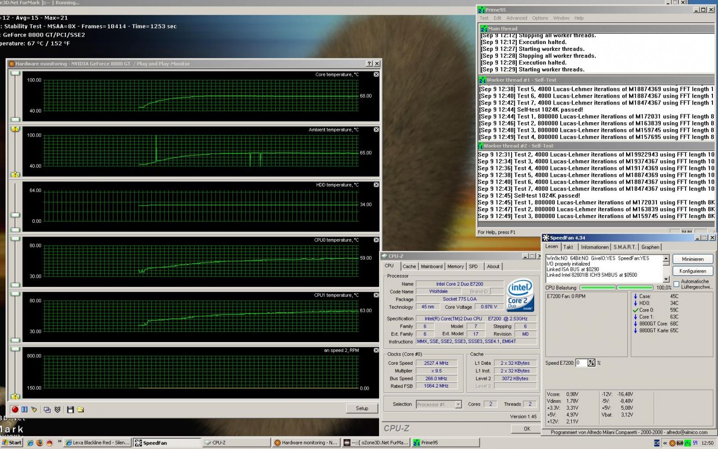Image resolution: width=718 pixels, height=449 pixels.
Task: Click the third quick launch icon after Firefox
Action: [x=50, y=443]
